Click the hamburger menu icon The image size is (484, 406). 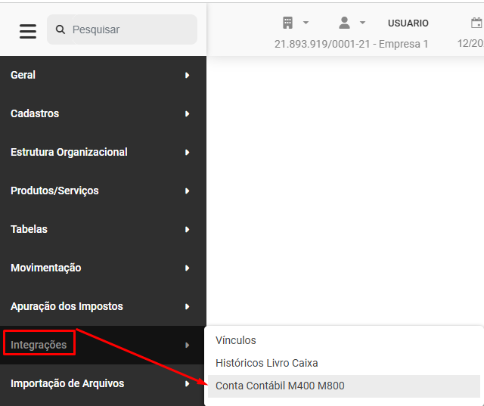[28, 30]
